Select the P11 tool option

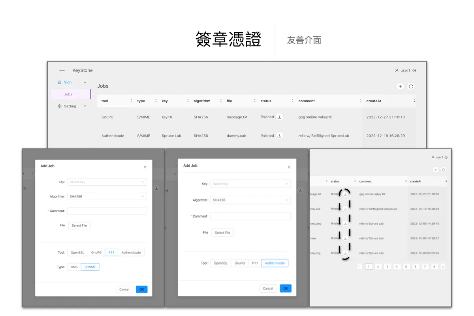point(111,252)
